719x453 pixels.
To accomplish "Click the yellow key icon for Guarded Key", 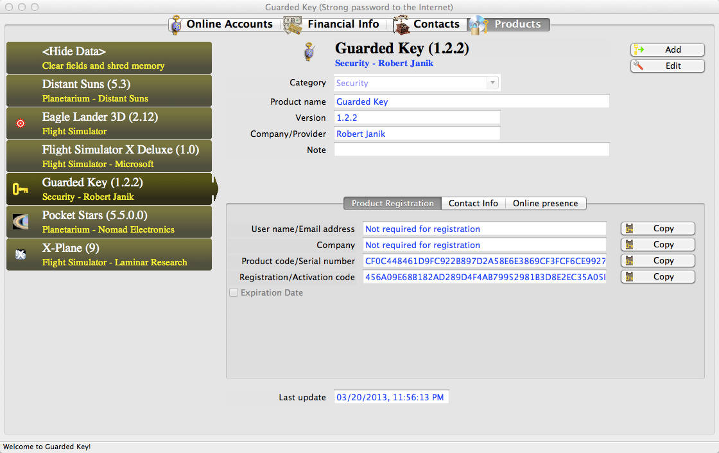I will coord(20,189).
